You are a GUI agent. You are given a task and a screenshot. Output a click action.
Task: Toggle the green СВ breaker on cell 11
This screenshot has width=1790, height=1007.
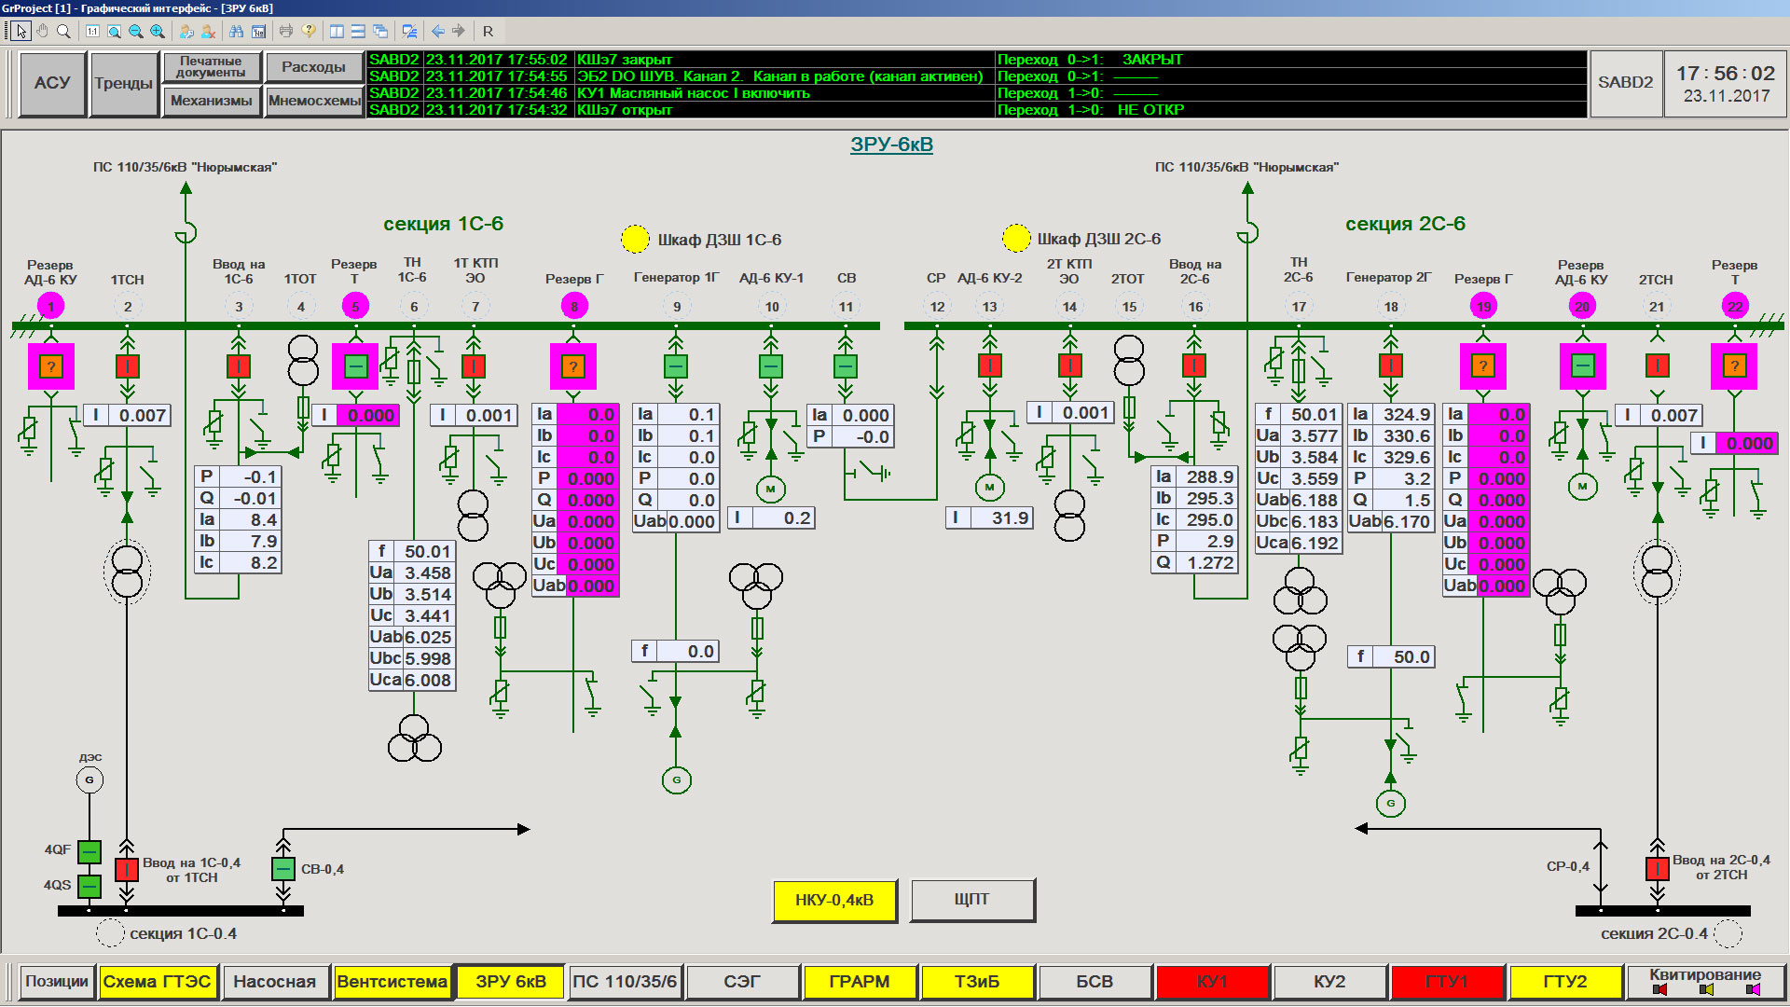click(x=846, y=366)
